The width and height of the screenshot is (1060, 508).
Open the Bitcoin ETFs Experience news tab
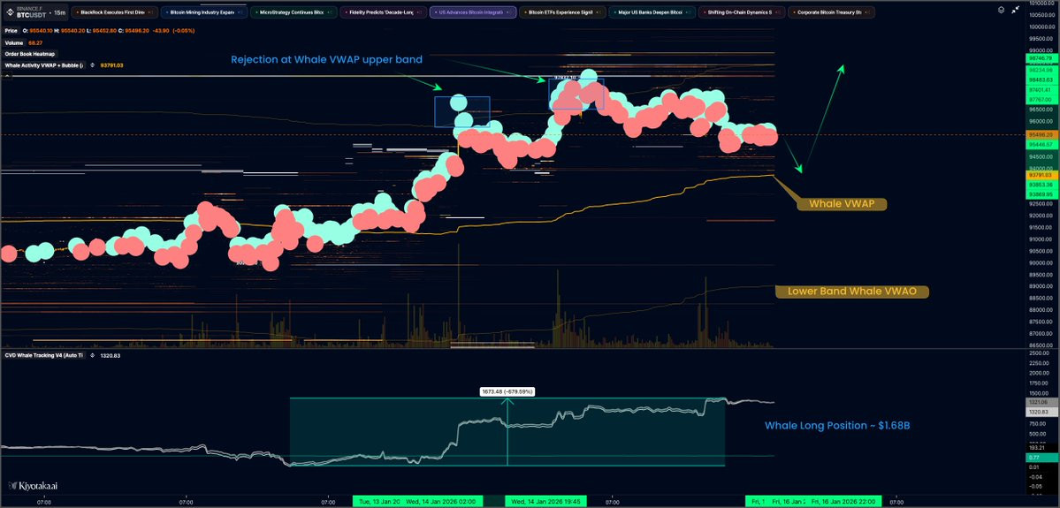562,12
